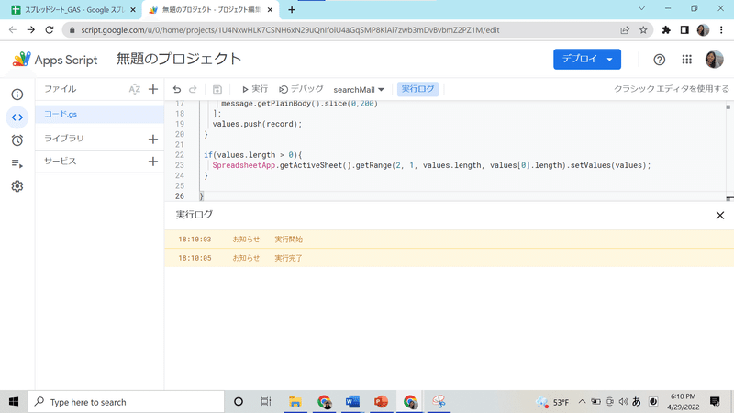This screenshot has height=413, width=734.
Task: Open the Google account avatar in header
Action: (x=715, y=60)
